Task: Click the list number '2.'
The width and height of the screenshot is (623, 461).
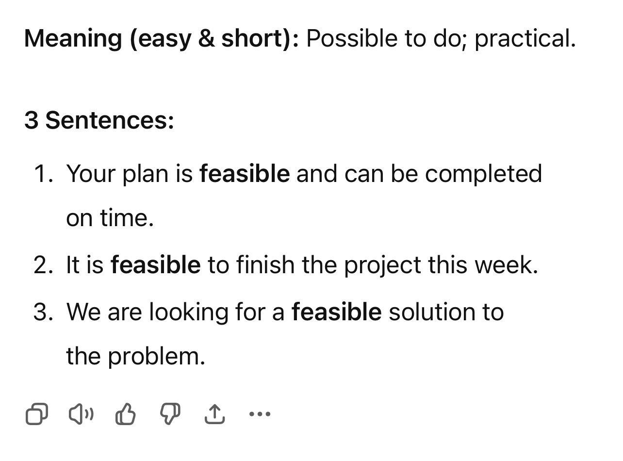Action: coord(44,265)
